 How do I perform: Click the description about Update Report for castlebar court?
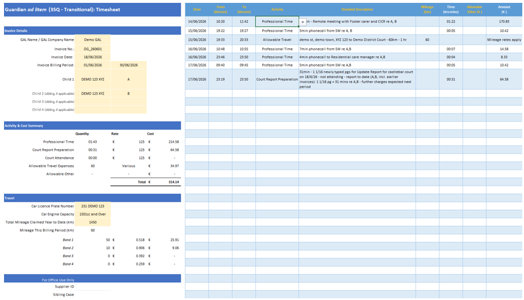click(x=357, y=79)
